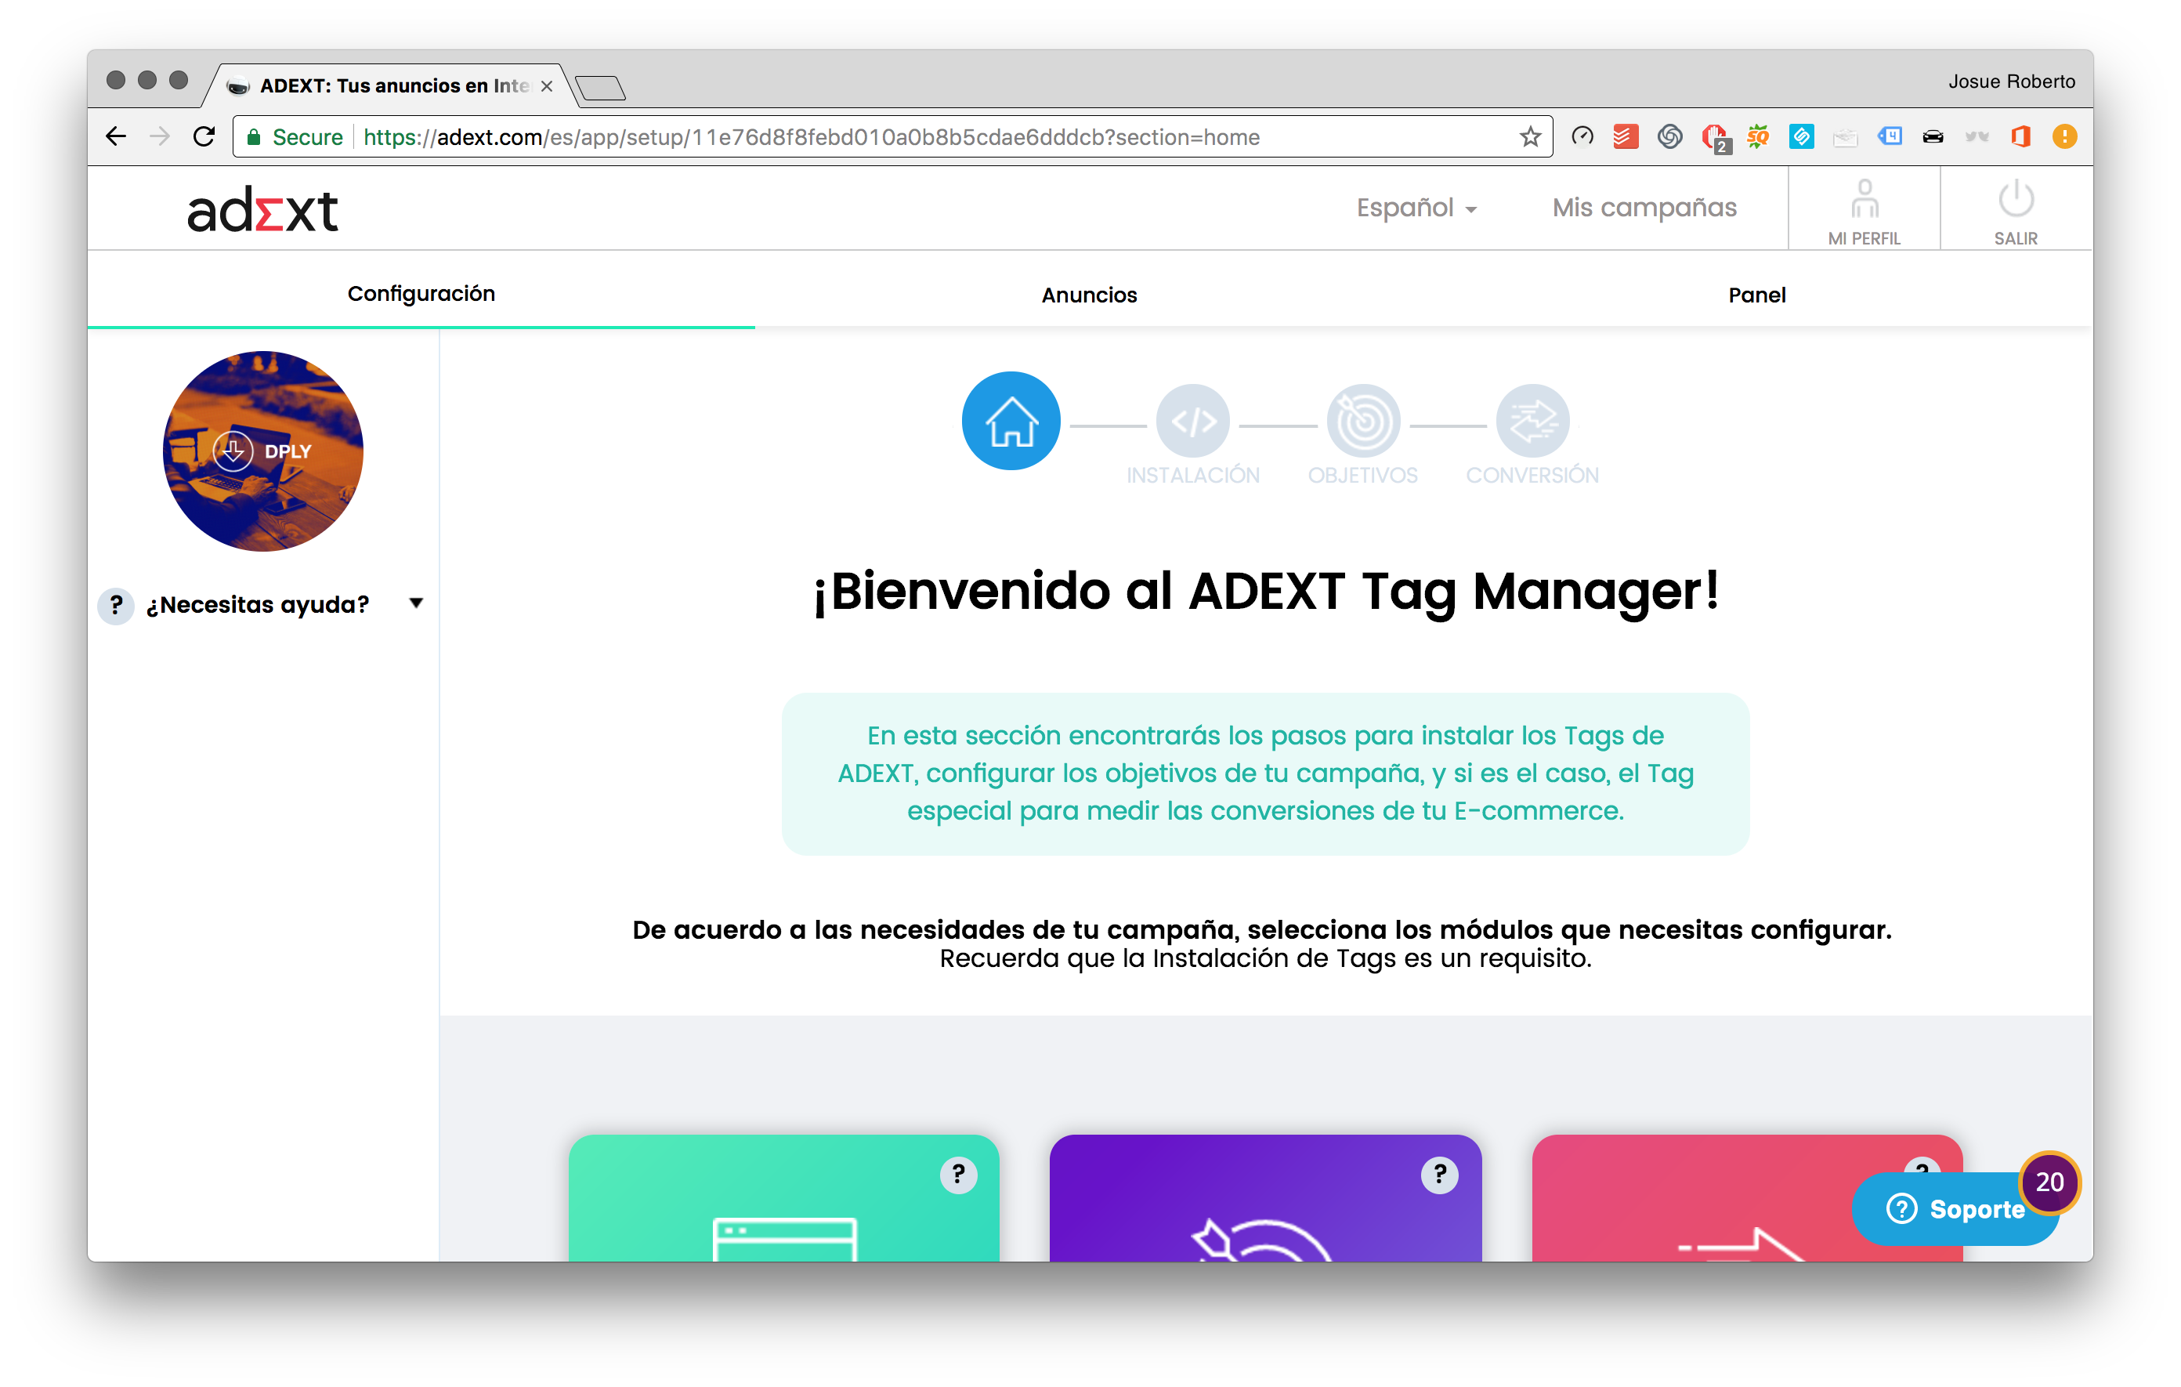This screenshot has height=1387, width=2181.
Task: Open the Todoist extension icon
Action: tap(1625, 137)
